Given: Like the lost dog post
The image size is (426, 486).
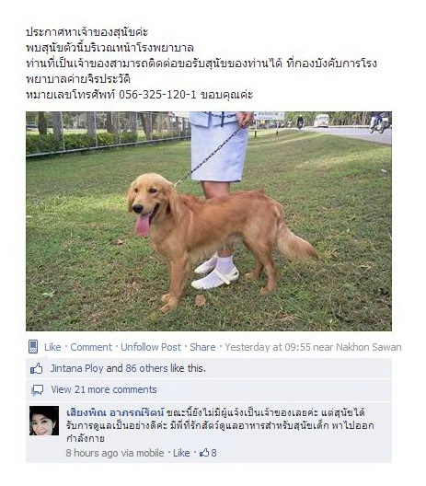Looking at the screenshot, I should (x=52, y=347).
